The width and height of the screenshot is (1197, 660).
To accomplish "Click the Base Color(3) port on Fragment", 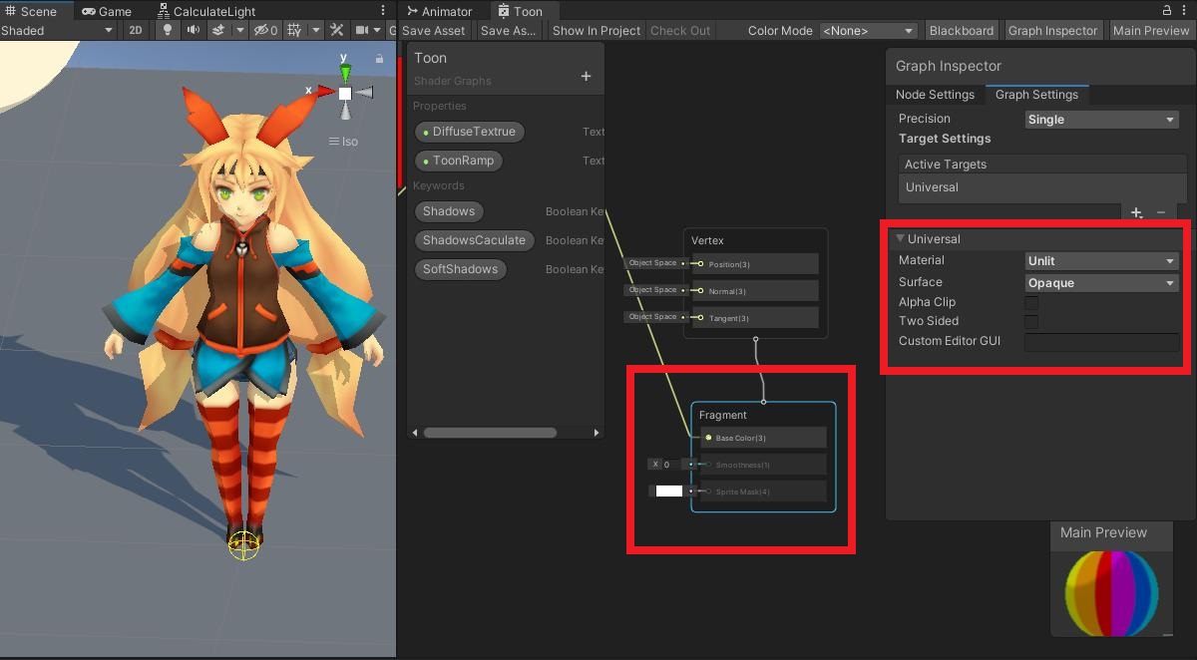I will point(708,438).
